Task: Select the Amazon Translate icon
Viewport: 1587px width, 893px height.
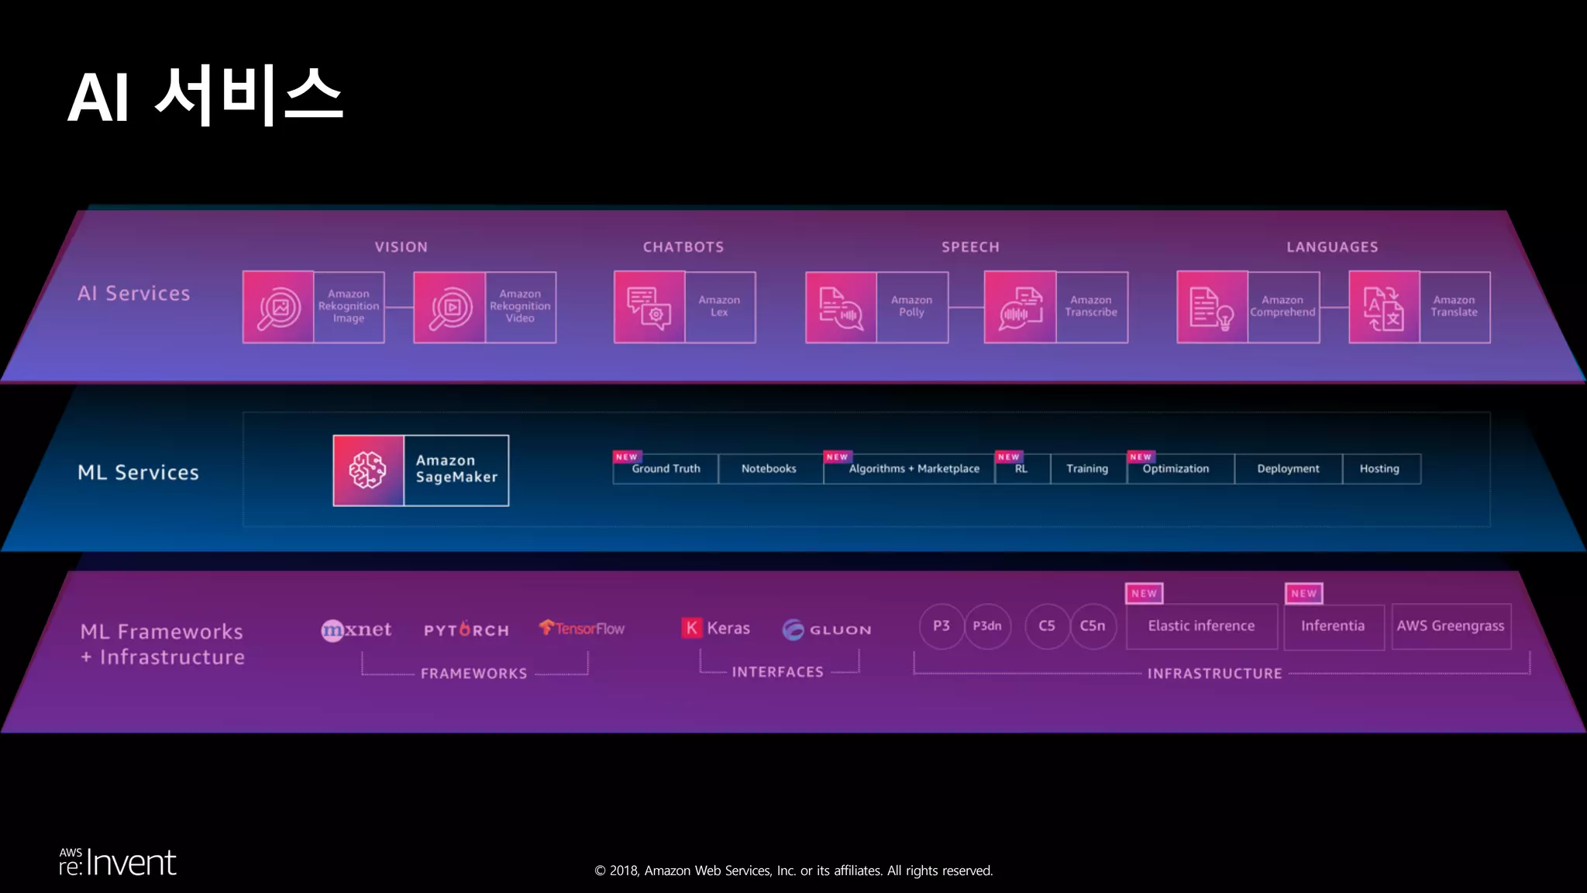Action: coord(1384,307)
